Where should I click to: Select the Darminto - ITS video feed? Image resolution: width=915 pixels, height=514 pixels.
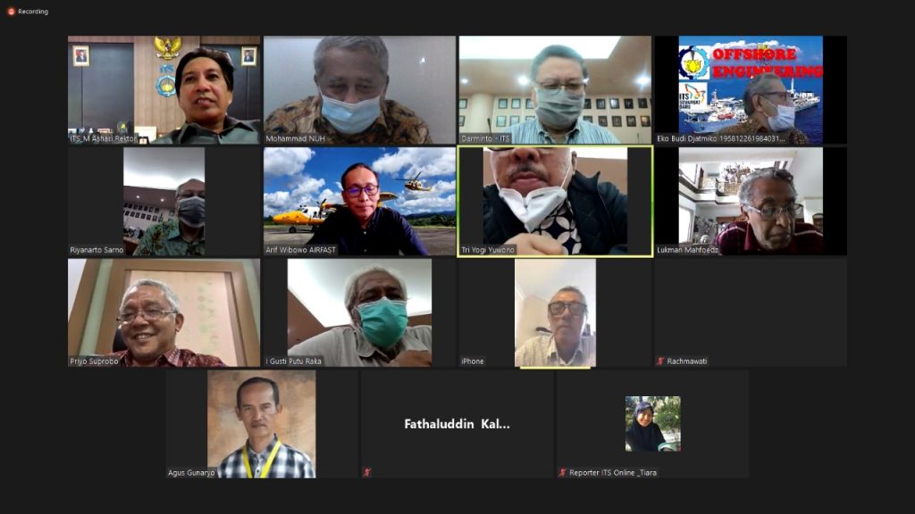[555, 89]
